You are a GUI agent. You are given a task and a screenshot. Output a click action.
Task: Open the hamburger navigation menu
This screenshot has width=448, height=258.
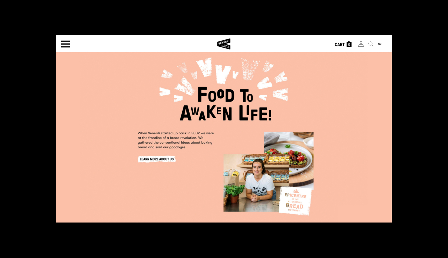pos(65,44)
